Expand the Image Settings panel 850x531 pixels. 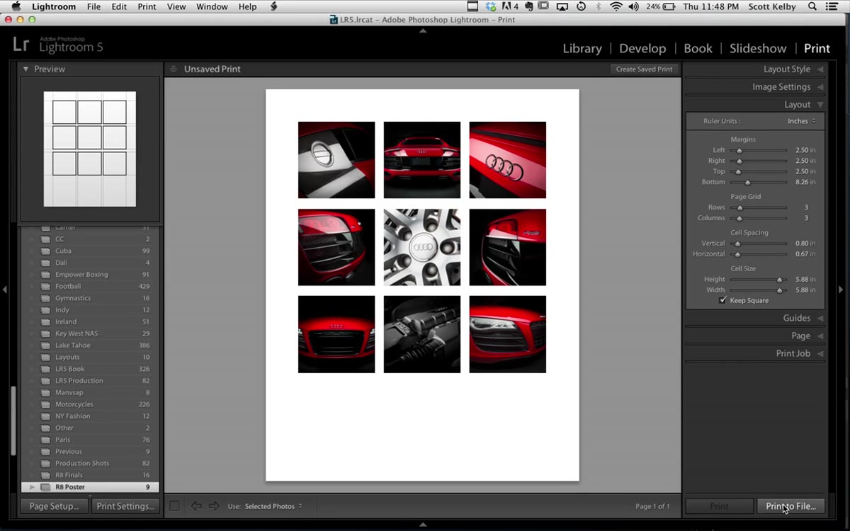[820, 87]
